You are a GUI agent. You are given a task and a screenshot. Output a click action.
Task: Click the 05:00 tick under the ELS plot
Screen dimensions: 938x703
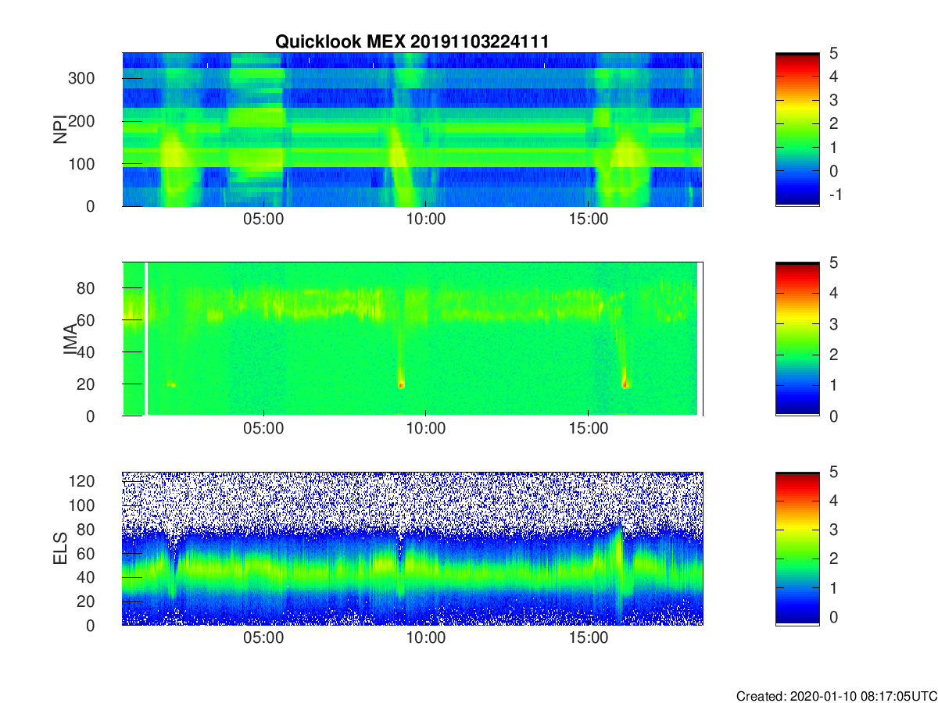(263, 637)
